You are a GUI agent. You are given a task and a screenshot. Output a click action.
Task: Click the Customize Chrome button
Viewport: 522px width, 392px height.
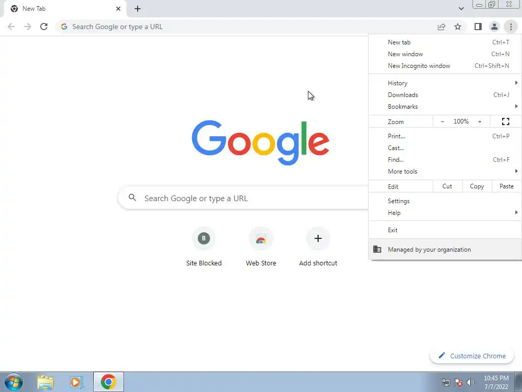(472, 356)
